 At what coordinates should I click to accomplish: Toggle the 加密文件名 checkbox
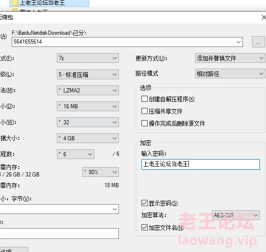tap(144, 228)
